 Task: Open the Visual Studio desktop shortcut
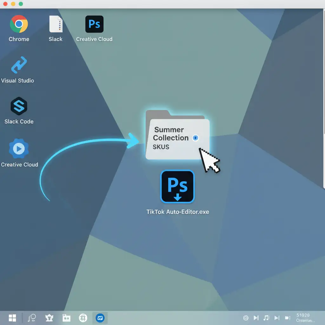[x=19, y=65]
